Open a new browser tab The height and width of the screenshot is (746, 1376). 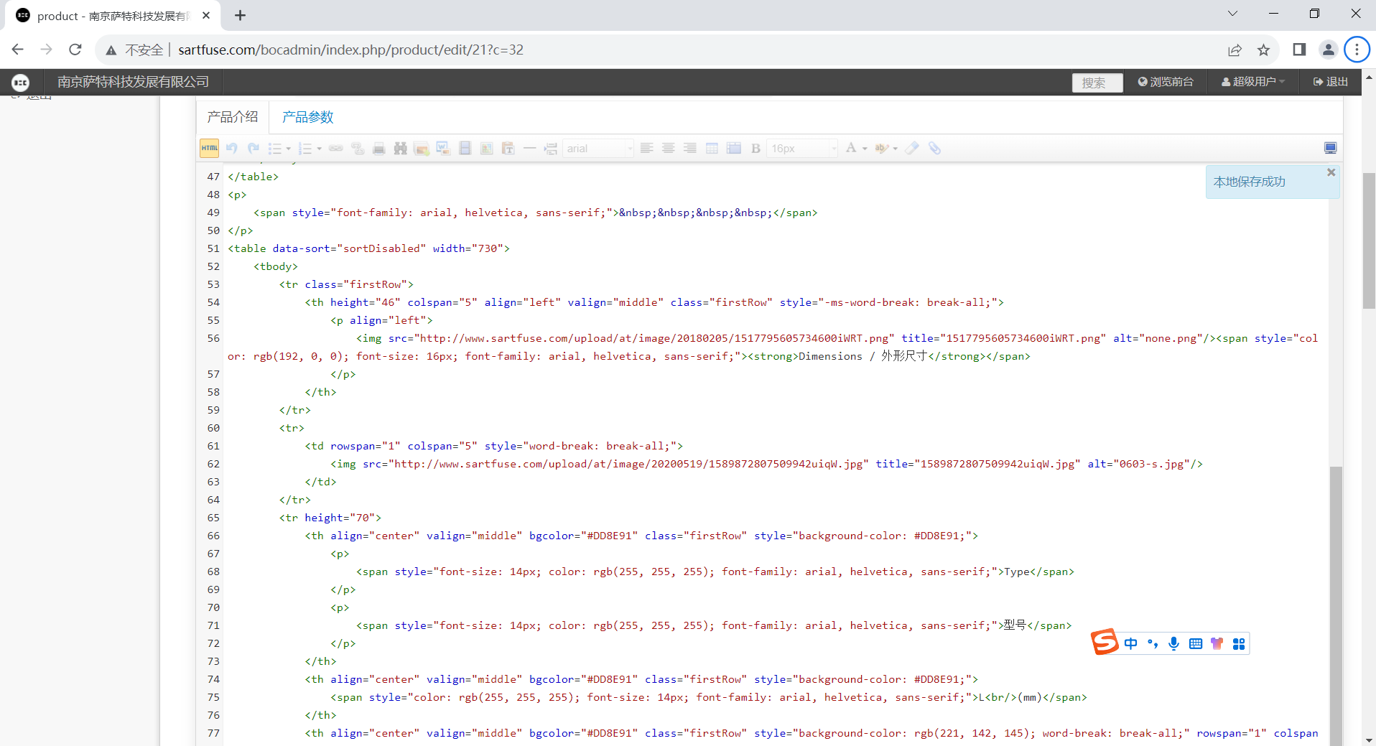[240, 15]
